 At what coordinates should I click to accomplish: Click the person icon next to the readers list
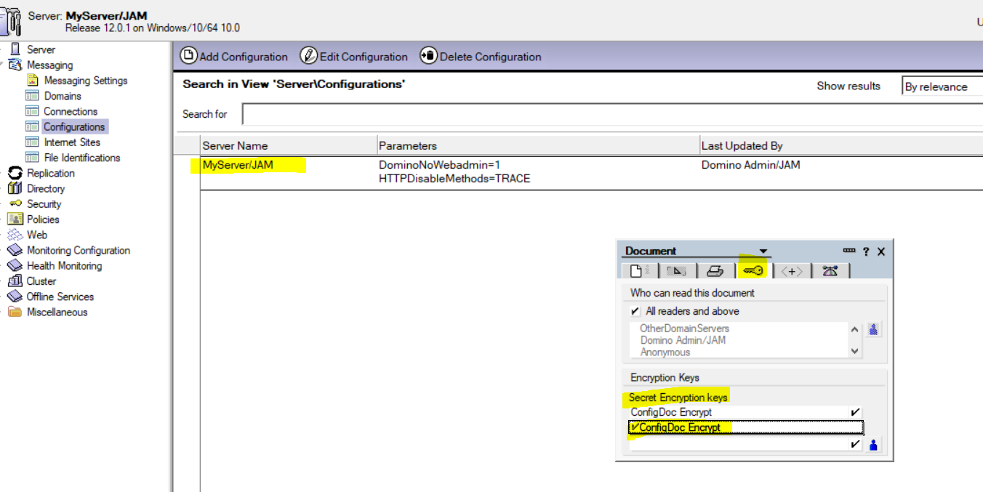click(874, 329)
